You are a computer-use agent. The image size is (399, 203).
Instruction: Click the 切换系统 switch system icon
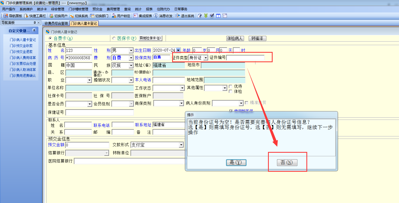coord(72,16)
